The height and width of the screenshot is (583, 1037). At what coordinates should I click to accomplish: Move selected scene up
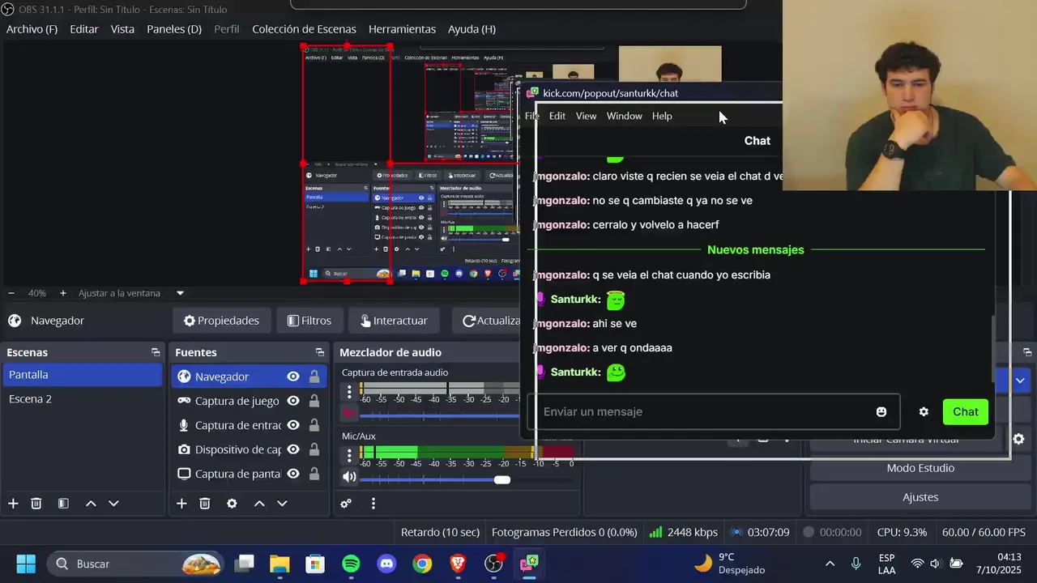91,504
